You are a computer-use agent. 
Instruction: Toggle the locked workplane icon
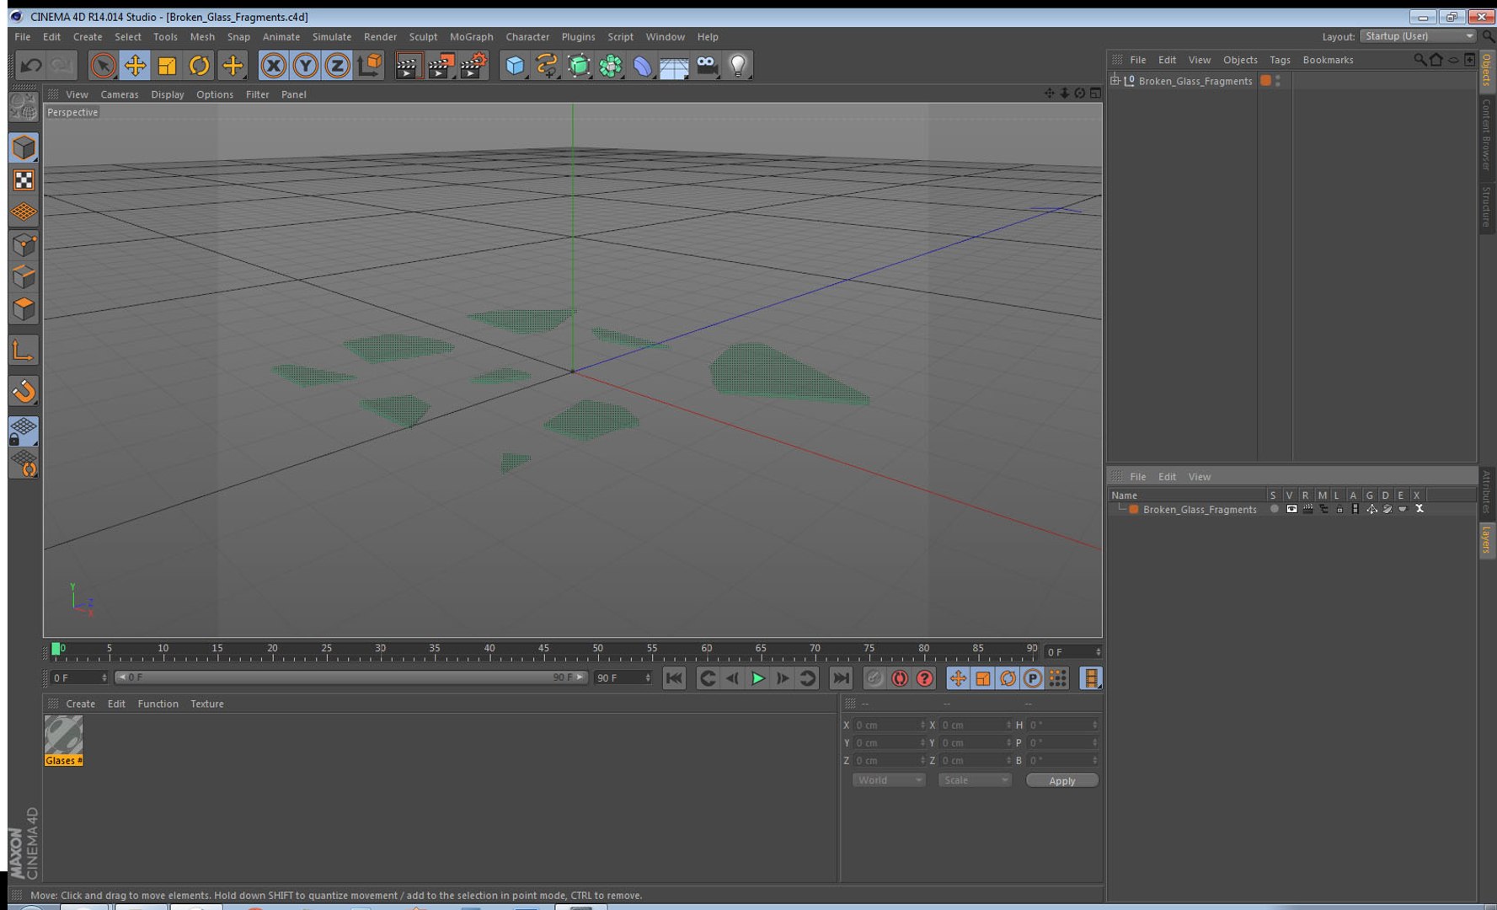coord(24,431)
